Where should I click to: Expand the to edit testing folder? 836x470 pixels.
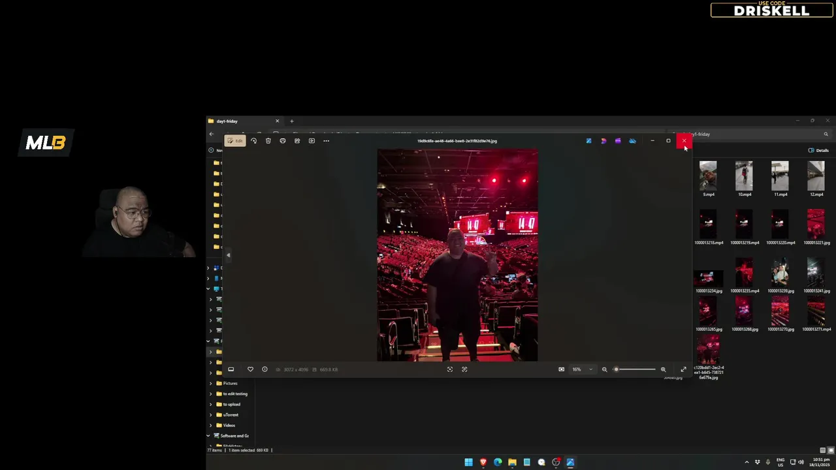211,394
